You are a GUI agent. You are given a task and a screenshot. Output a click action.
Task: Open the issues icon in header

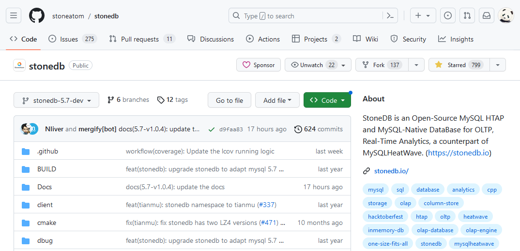tap(448, 15)
